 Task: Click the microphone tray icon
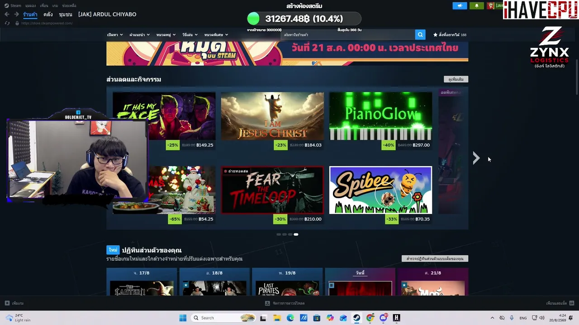(x=512, y=318)
